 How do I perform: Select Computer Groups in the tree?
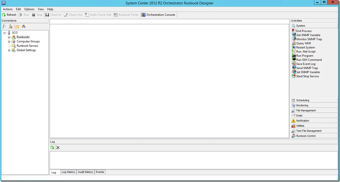28,41
